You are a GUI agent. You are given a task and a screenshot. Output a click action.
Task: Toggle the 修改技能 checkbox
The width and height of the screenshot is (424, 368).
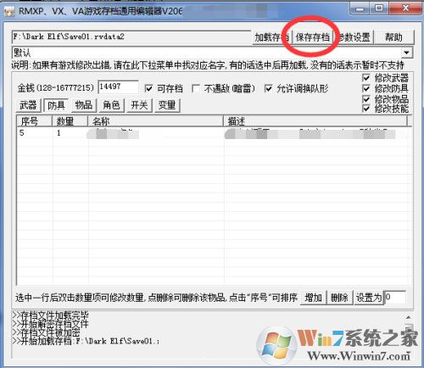click(x=366, y=109)
